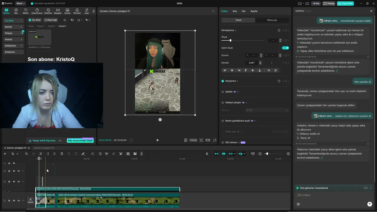Click the magic wand tool in timeline toolbar
Viewport: 377px width, 212px height.
click(121, 154)
